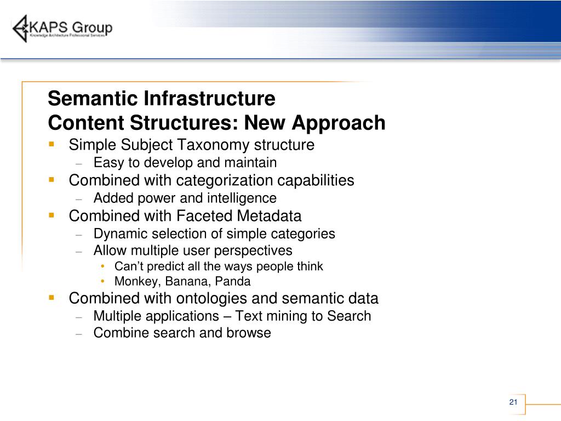Click 'Can't predict all the ways people think'
561x421 pixels.
click(219, 266)
